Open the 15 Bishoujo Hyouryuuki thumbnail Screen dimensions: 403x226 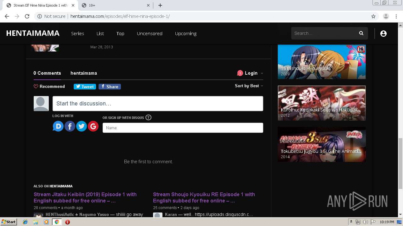point(322,62)
